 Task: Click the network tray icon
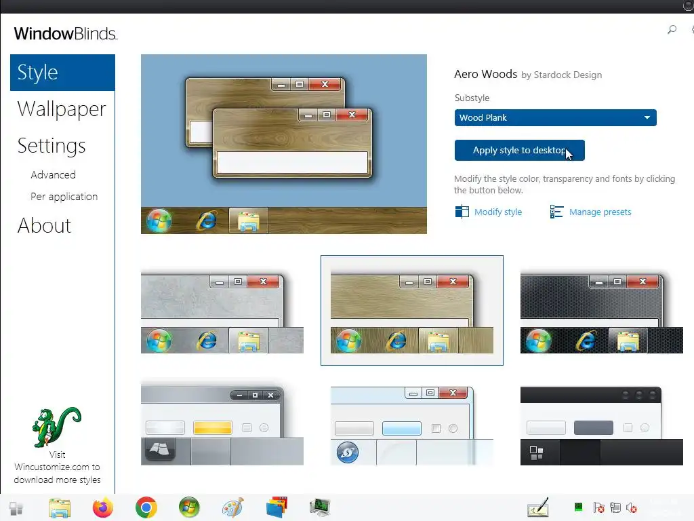pos(615,507)
